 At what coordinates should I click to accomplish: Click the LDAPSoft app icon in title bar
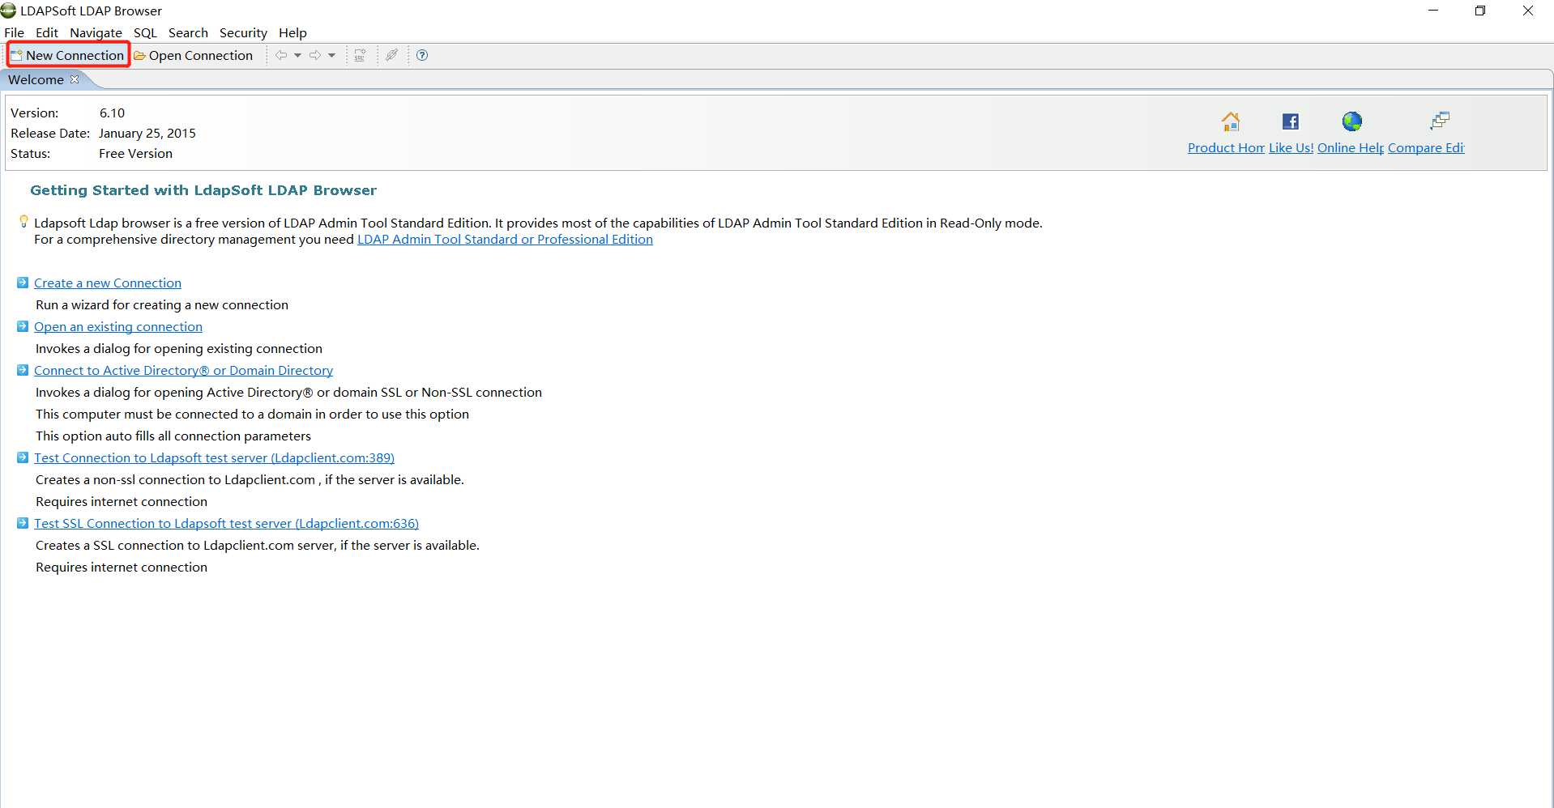click(9, 11)
